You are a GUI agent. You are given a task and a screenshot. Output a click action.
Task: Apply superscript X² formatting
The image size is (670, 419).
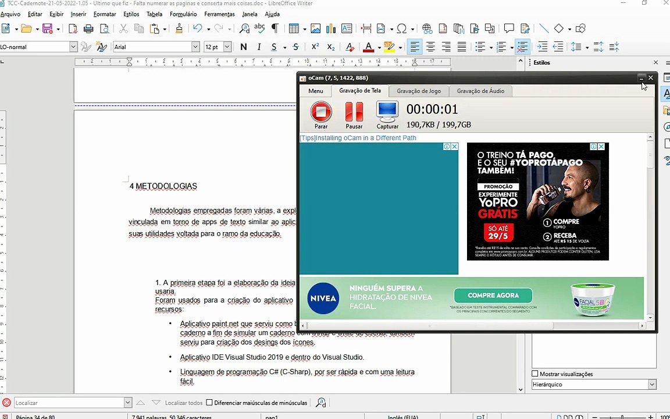pos(315,47)
